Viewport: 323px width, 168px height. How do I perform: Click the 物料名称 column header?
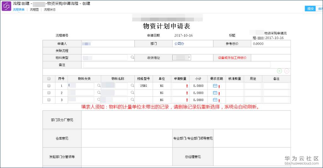tap(118, 79)
